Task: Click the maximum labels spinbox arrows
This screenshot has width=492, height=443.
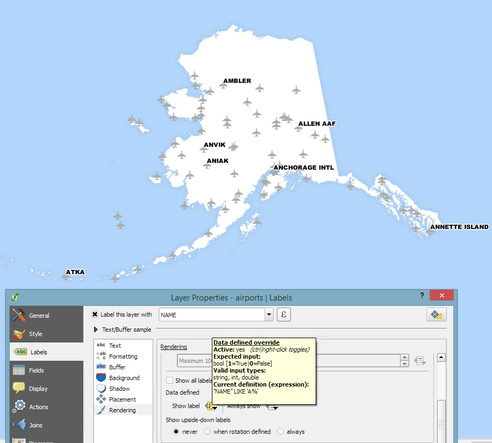Action: click(x=405, y=361)
